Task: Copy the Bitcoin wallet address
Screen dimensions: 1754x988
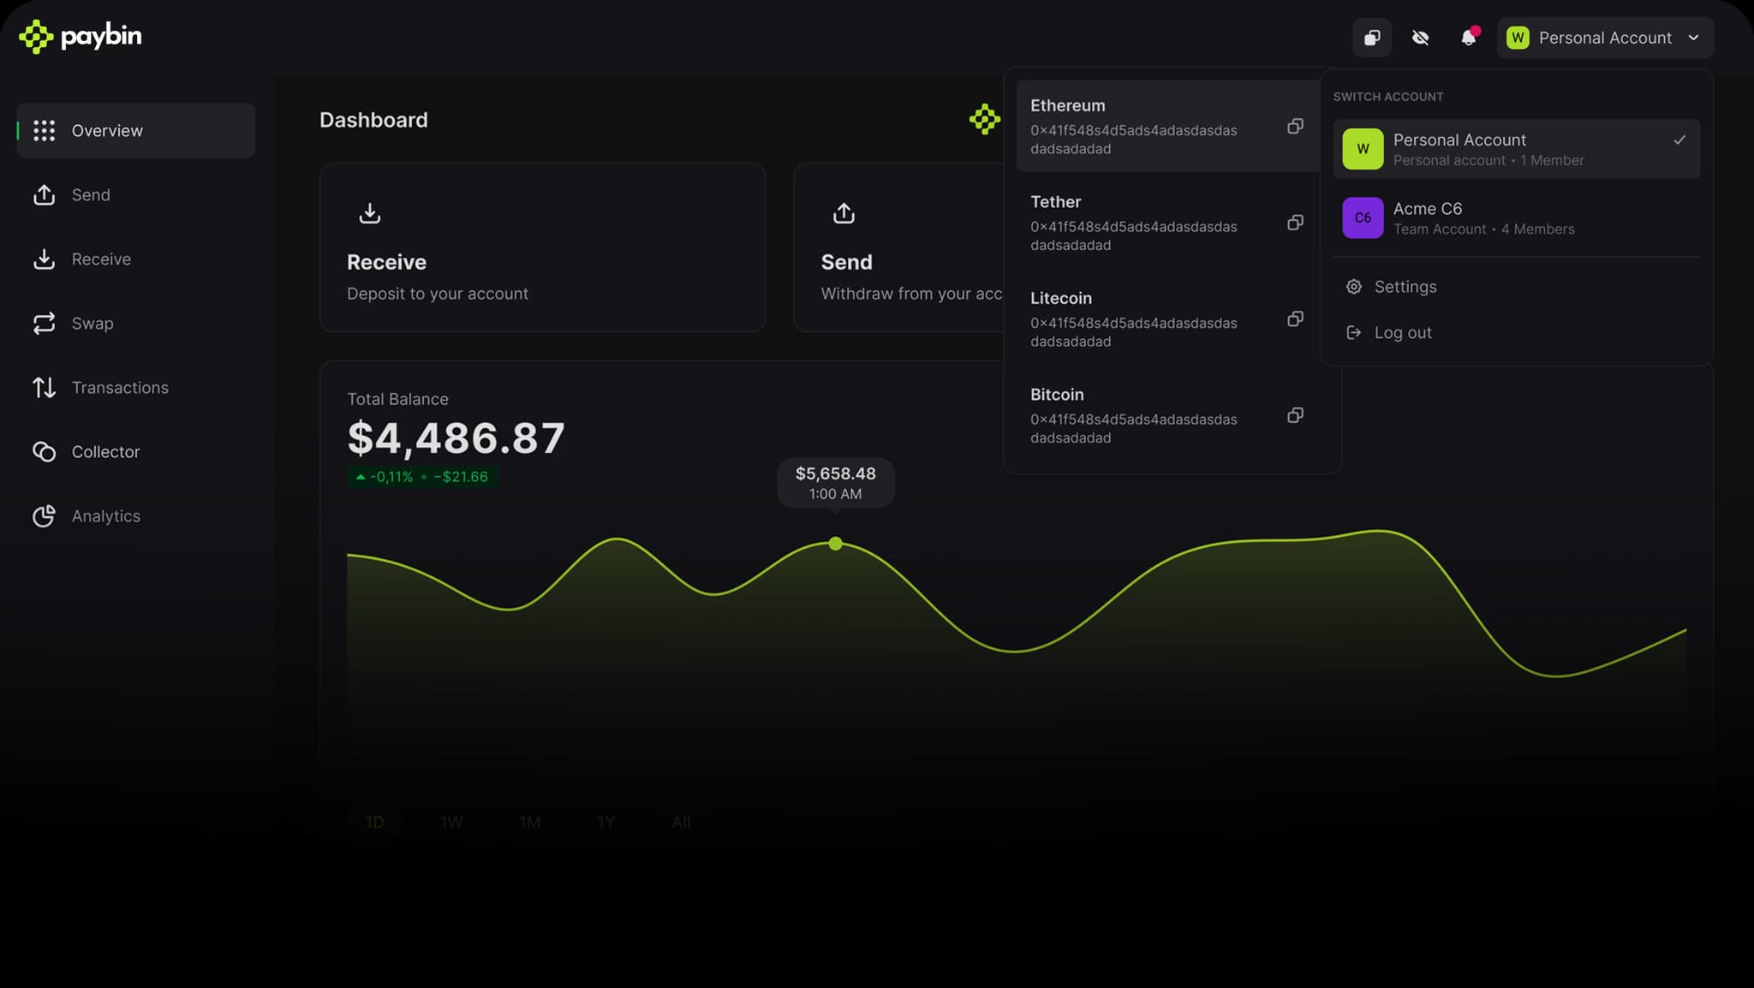Action: [x=1295, y=415]
